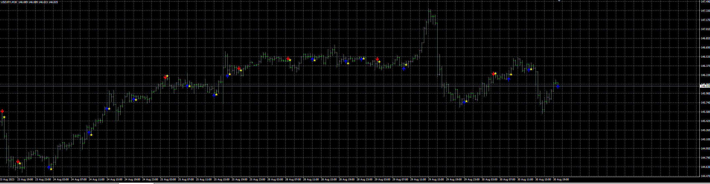Viewport: 710px width, 184px height.
Task: Click the 23 Aug 2023 date label
Action: click(x=7, y=180)
